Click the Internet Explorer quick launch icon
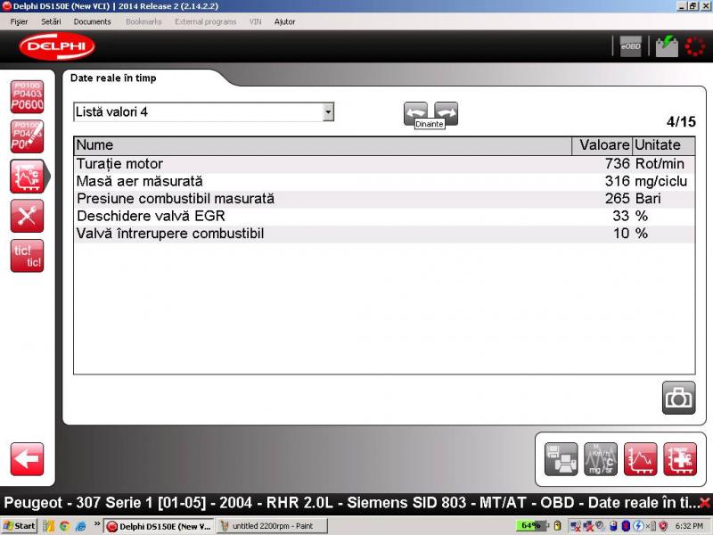Screen dimensions: 713x535 click(x=80, y=526)
